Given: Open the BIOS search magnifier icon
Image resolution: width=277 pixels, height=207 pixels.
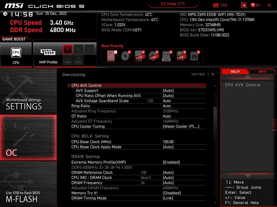Looking at the screenshot, I should 244,5.
